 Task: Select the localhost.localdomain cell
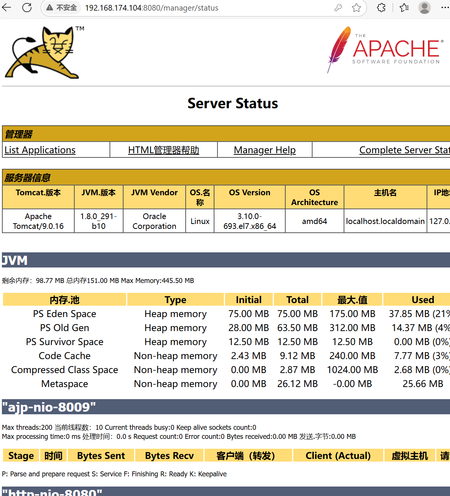click(x=385, y=221)
